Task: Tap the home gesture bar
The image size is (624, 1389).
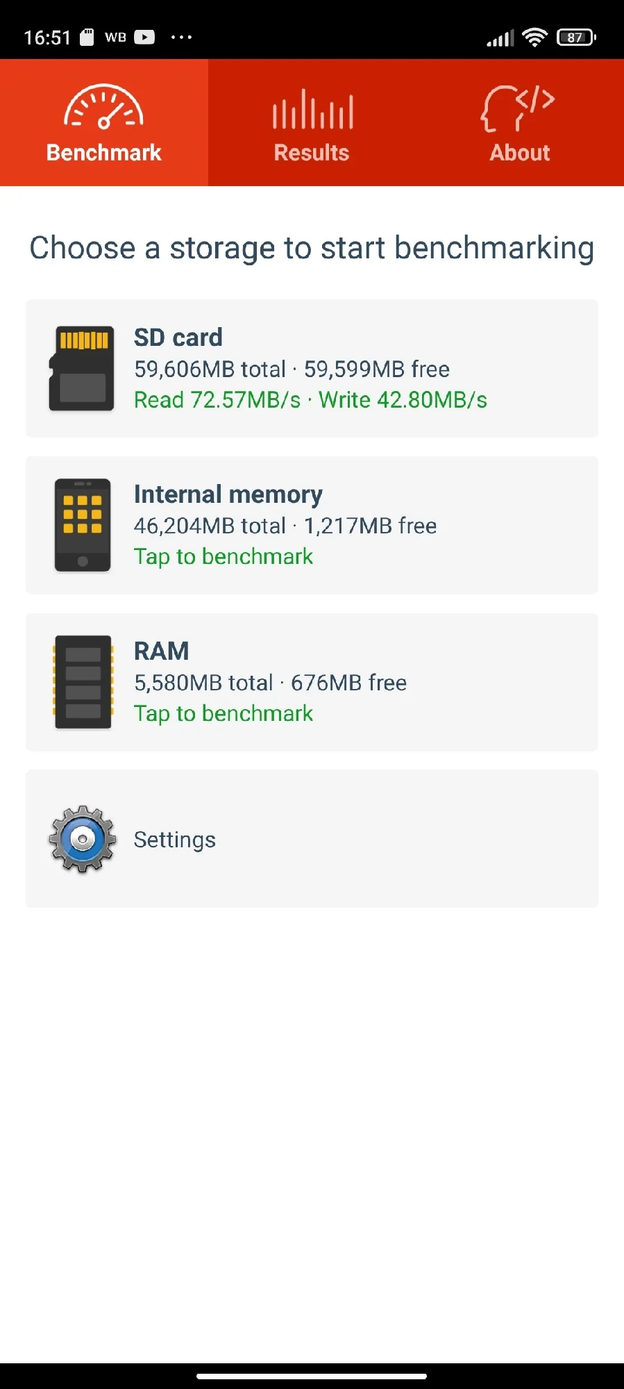Action: [312, 1376]
